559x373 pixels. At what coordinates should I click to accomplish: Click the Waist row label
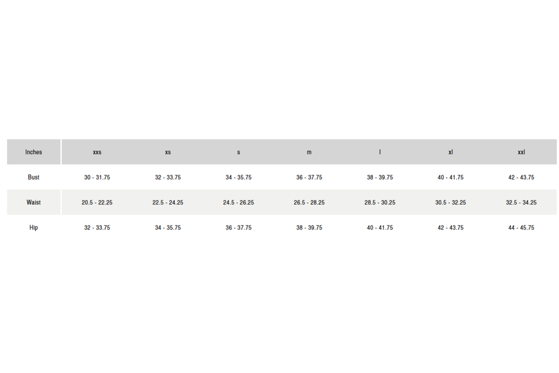[33, 203]
